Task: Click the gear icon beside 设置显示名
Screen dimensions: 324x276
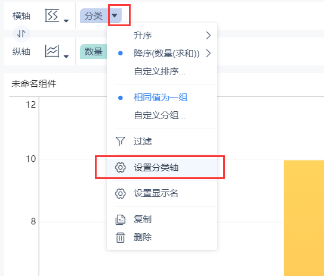Action: tap(121, 193)
